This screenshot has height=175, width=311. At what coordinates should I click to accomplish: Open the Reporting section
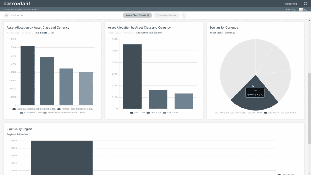(291, 3)
